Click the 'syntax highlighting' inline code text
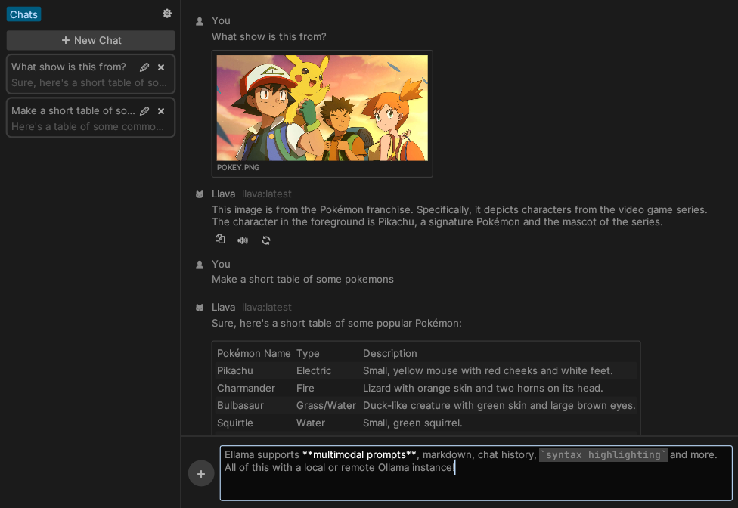This screenshot has height=508, width=738. pos(603,454)
